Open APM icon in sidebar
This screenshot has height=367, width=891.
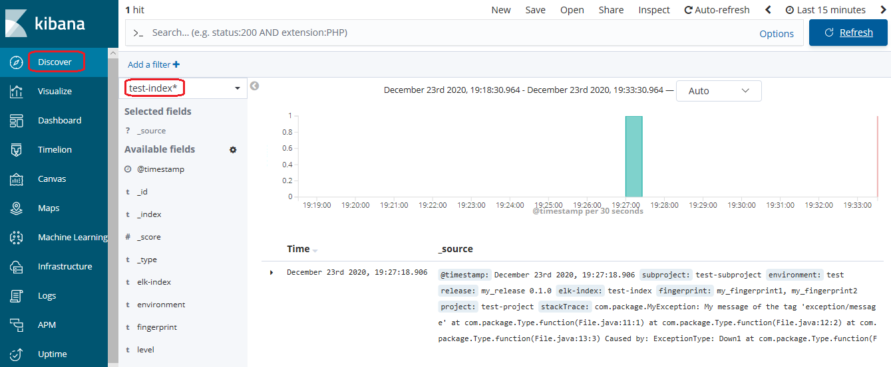coord(17,325)
